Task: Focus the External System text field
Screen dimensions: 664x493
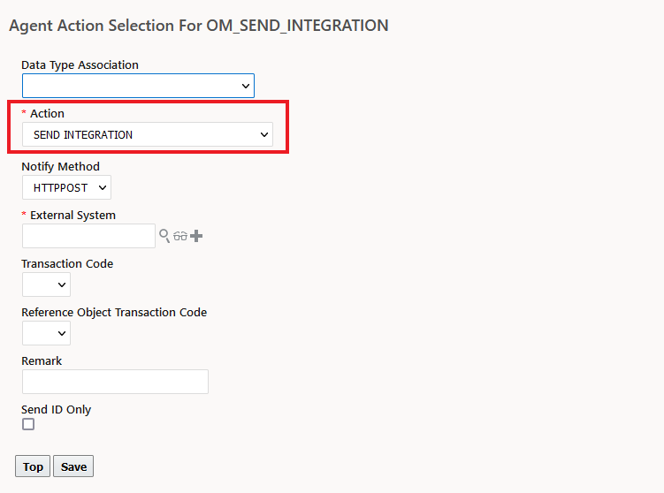Action: pos(88,236)
